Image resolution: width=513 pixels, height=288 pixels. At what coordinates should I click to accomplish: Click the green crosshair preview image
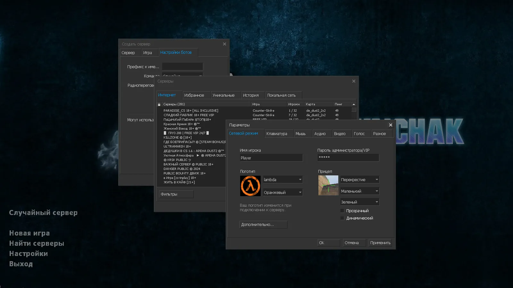tap(328, 186)
